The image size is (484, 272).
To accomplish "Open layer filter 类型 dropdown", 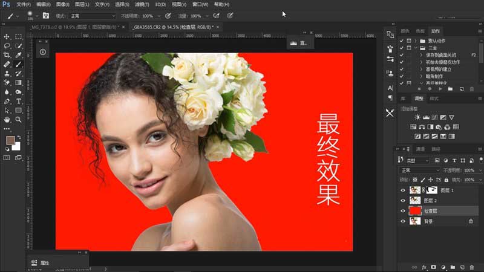I will tap(418, 161).
